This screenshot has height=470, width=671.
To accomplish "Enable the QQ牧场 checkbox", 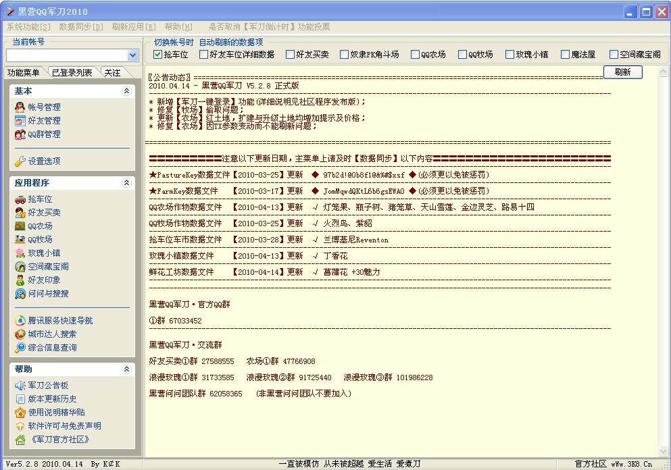I will pyautogui.click(x=462, y=54).
